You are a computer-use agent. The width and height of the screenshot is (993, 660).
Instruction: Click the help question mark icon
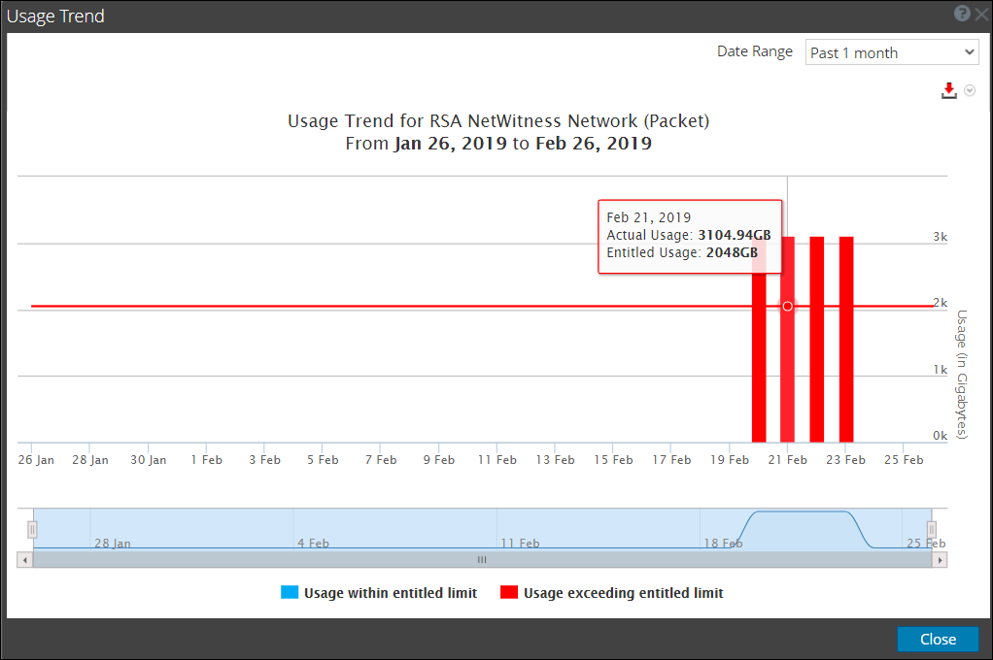pos(962,14)
